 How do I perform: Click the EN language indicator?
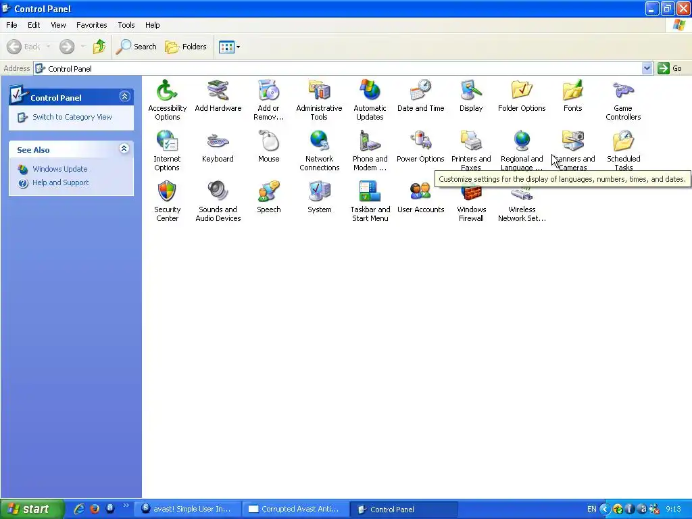point(591,510)
